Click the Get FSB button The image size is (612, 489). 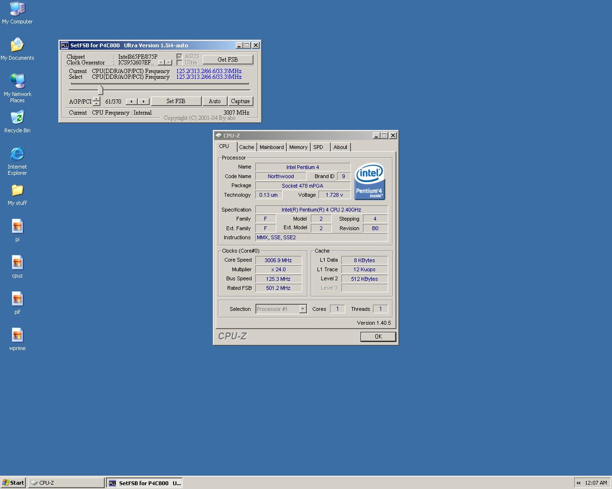point(228,60)
